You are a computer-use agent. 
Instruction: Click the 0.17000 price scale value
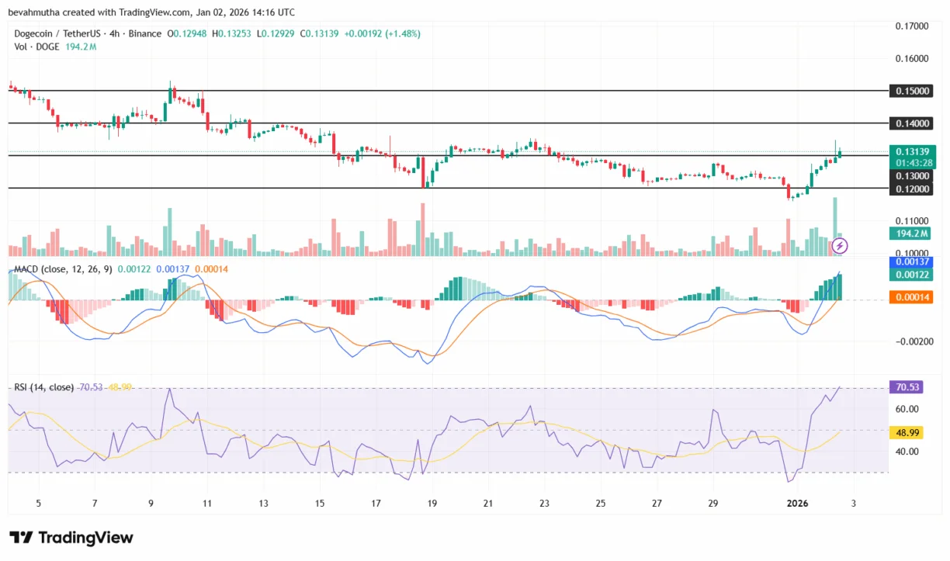tap(912, 26)
